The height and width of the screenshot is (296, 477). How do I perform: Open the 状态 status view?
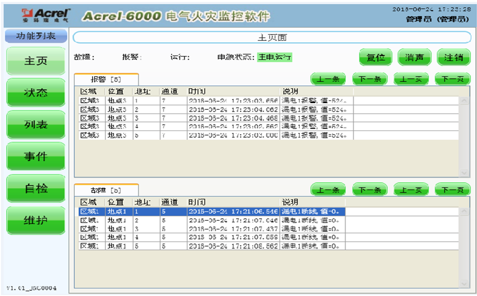(x=36, y=93)
